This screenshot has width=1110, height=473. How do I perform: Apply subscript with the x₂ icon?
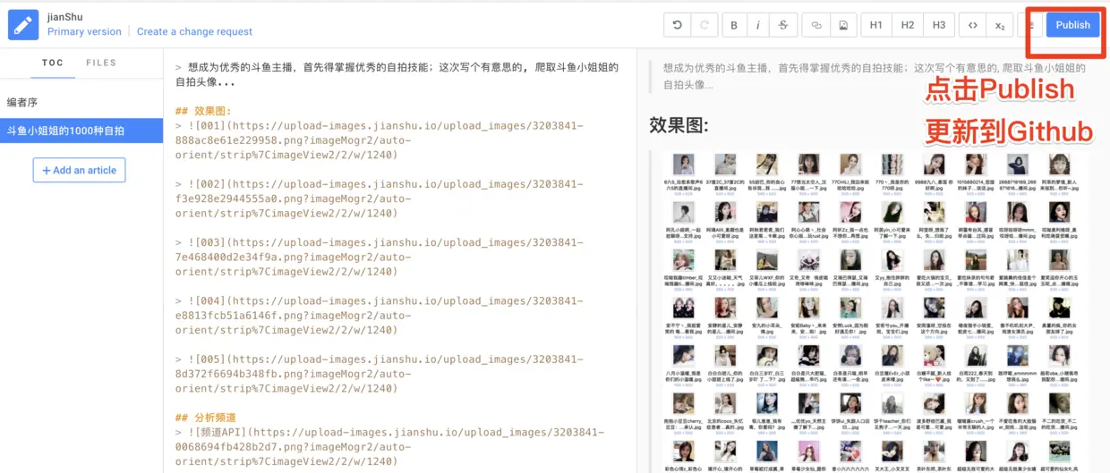coord(1000,25)
